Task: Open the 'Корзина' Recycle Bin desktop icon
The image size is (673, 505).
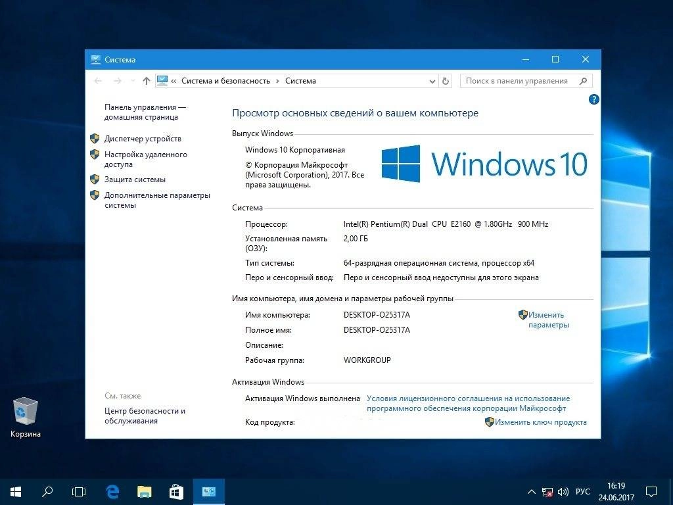Action: (26, 417)
